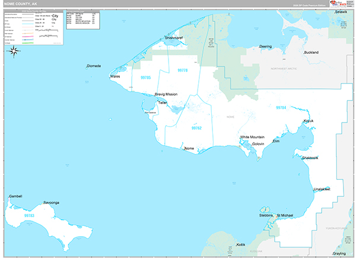Select the Deering city label

pos(265,46)
